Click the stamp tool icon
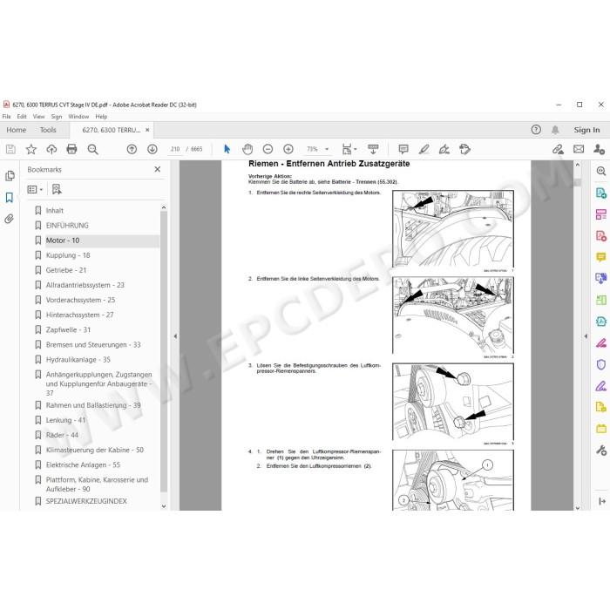This screenshot has width=610, height=610. coord(464,149)
